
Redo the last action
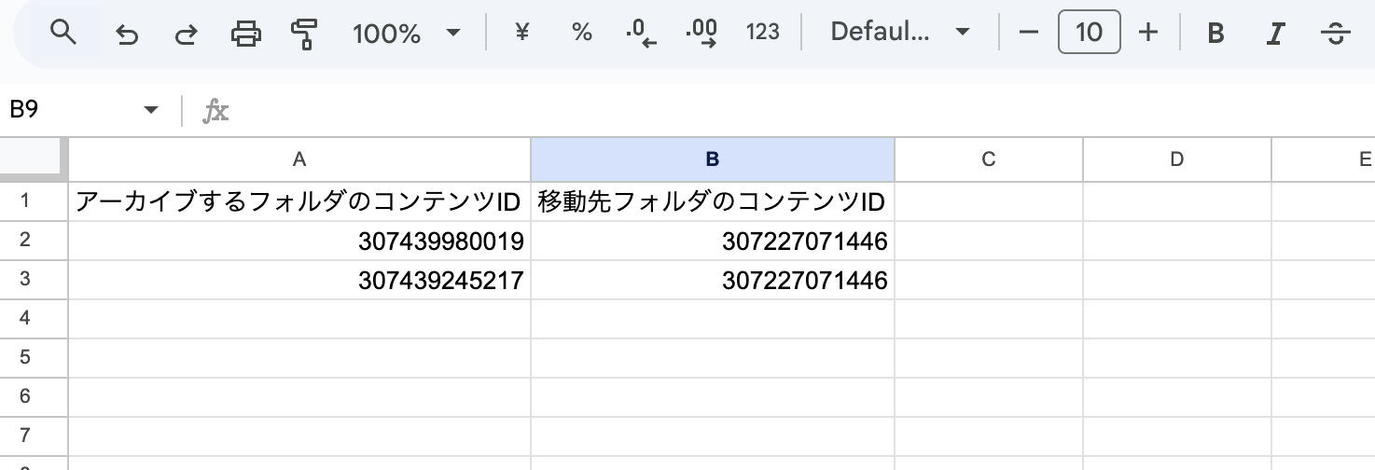coord(186,34)
